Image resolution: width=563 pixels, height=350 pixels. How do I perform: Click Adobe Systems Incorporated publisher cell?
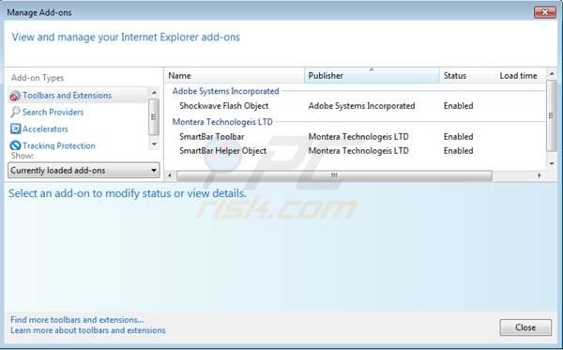click(x=361, y=106)
